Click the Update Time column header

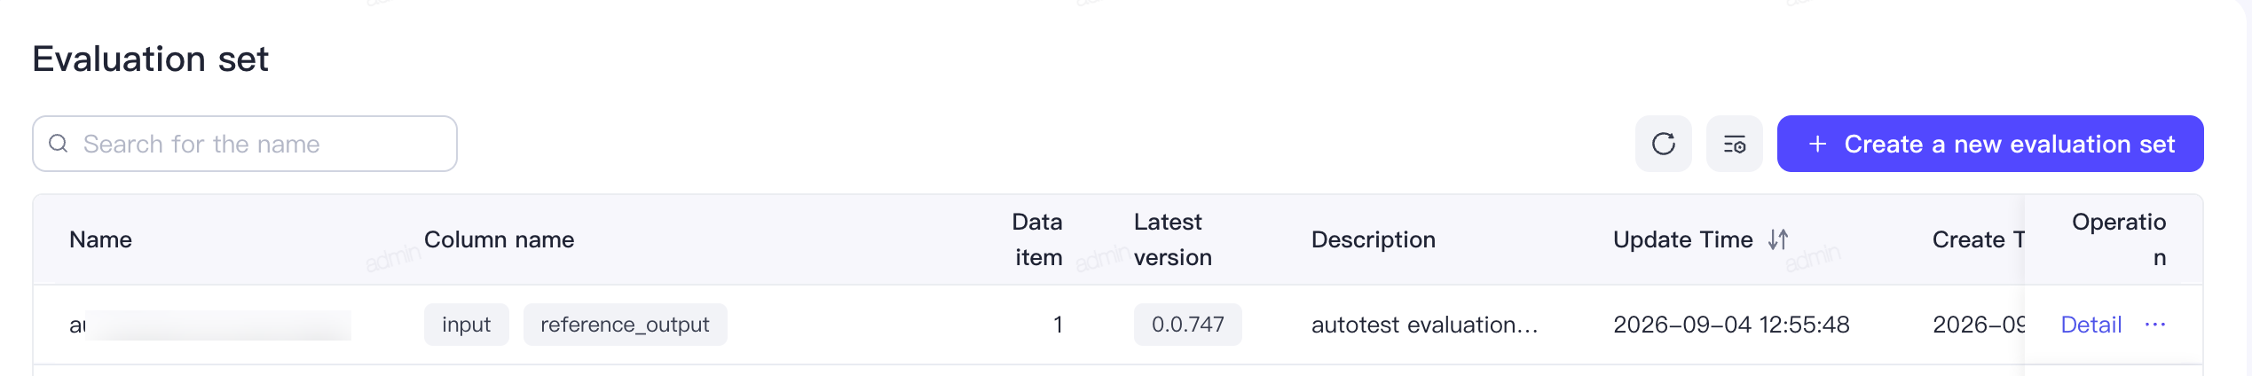(1682, 239)
